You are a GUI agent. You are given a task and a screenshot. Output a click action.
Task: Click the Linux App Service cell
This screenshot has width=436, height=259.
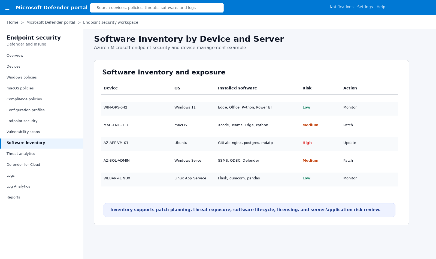tap(190, 178)
